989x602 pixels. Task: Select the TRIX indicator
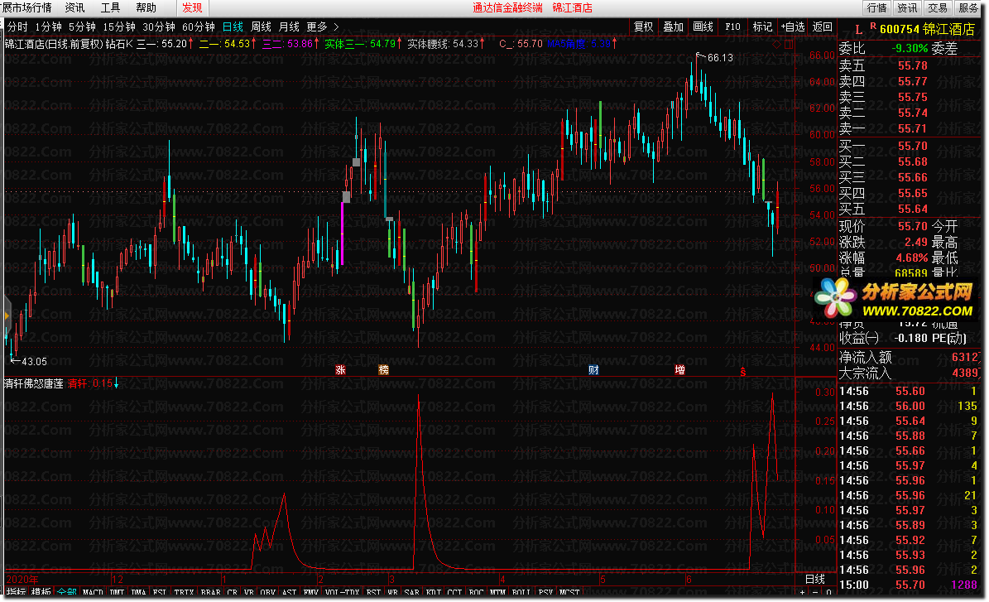pyautogui.click(x=185, y=592)
